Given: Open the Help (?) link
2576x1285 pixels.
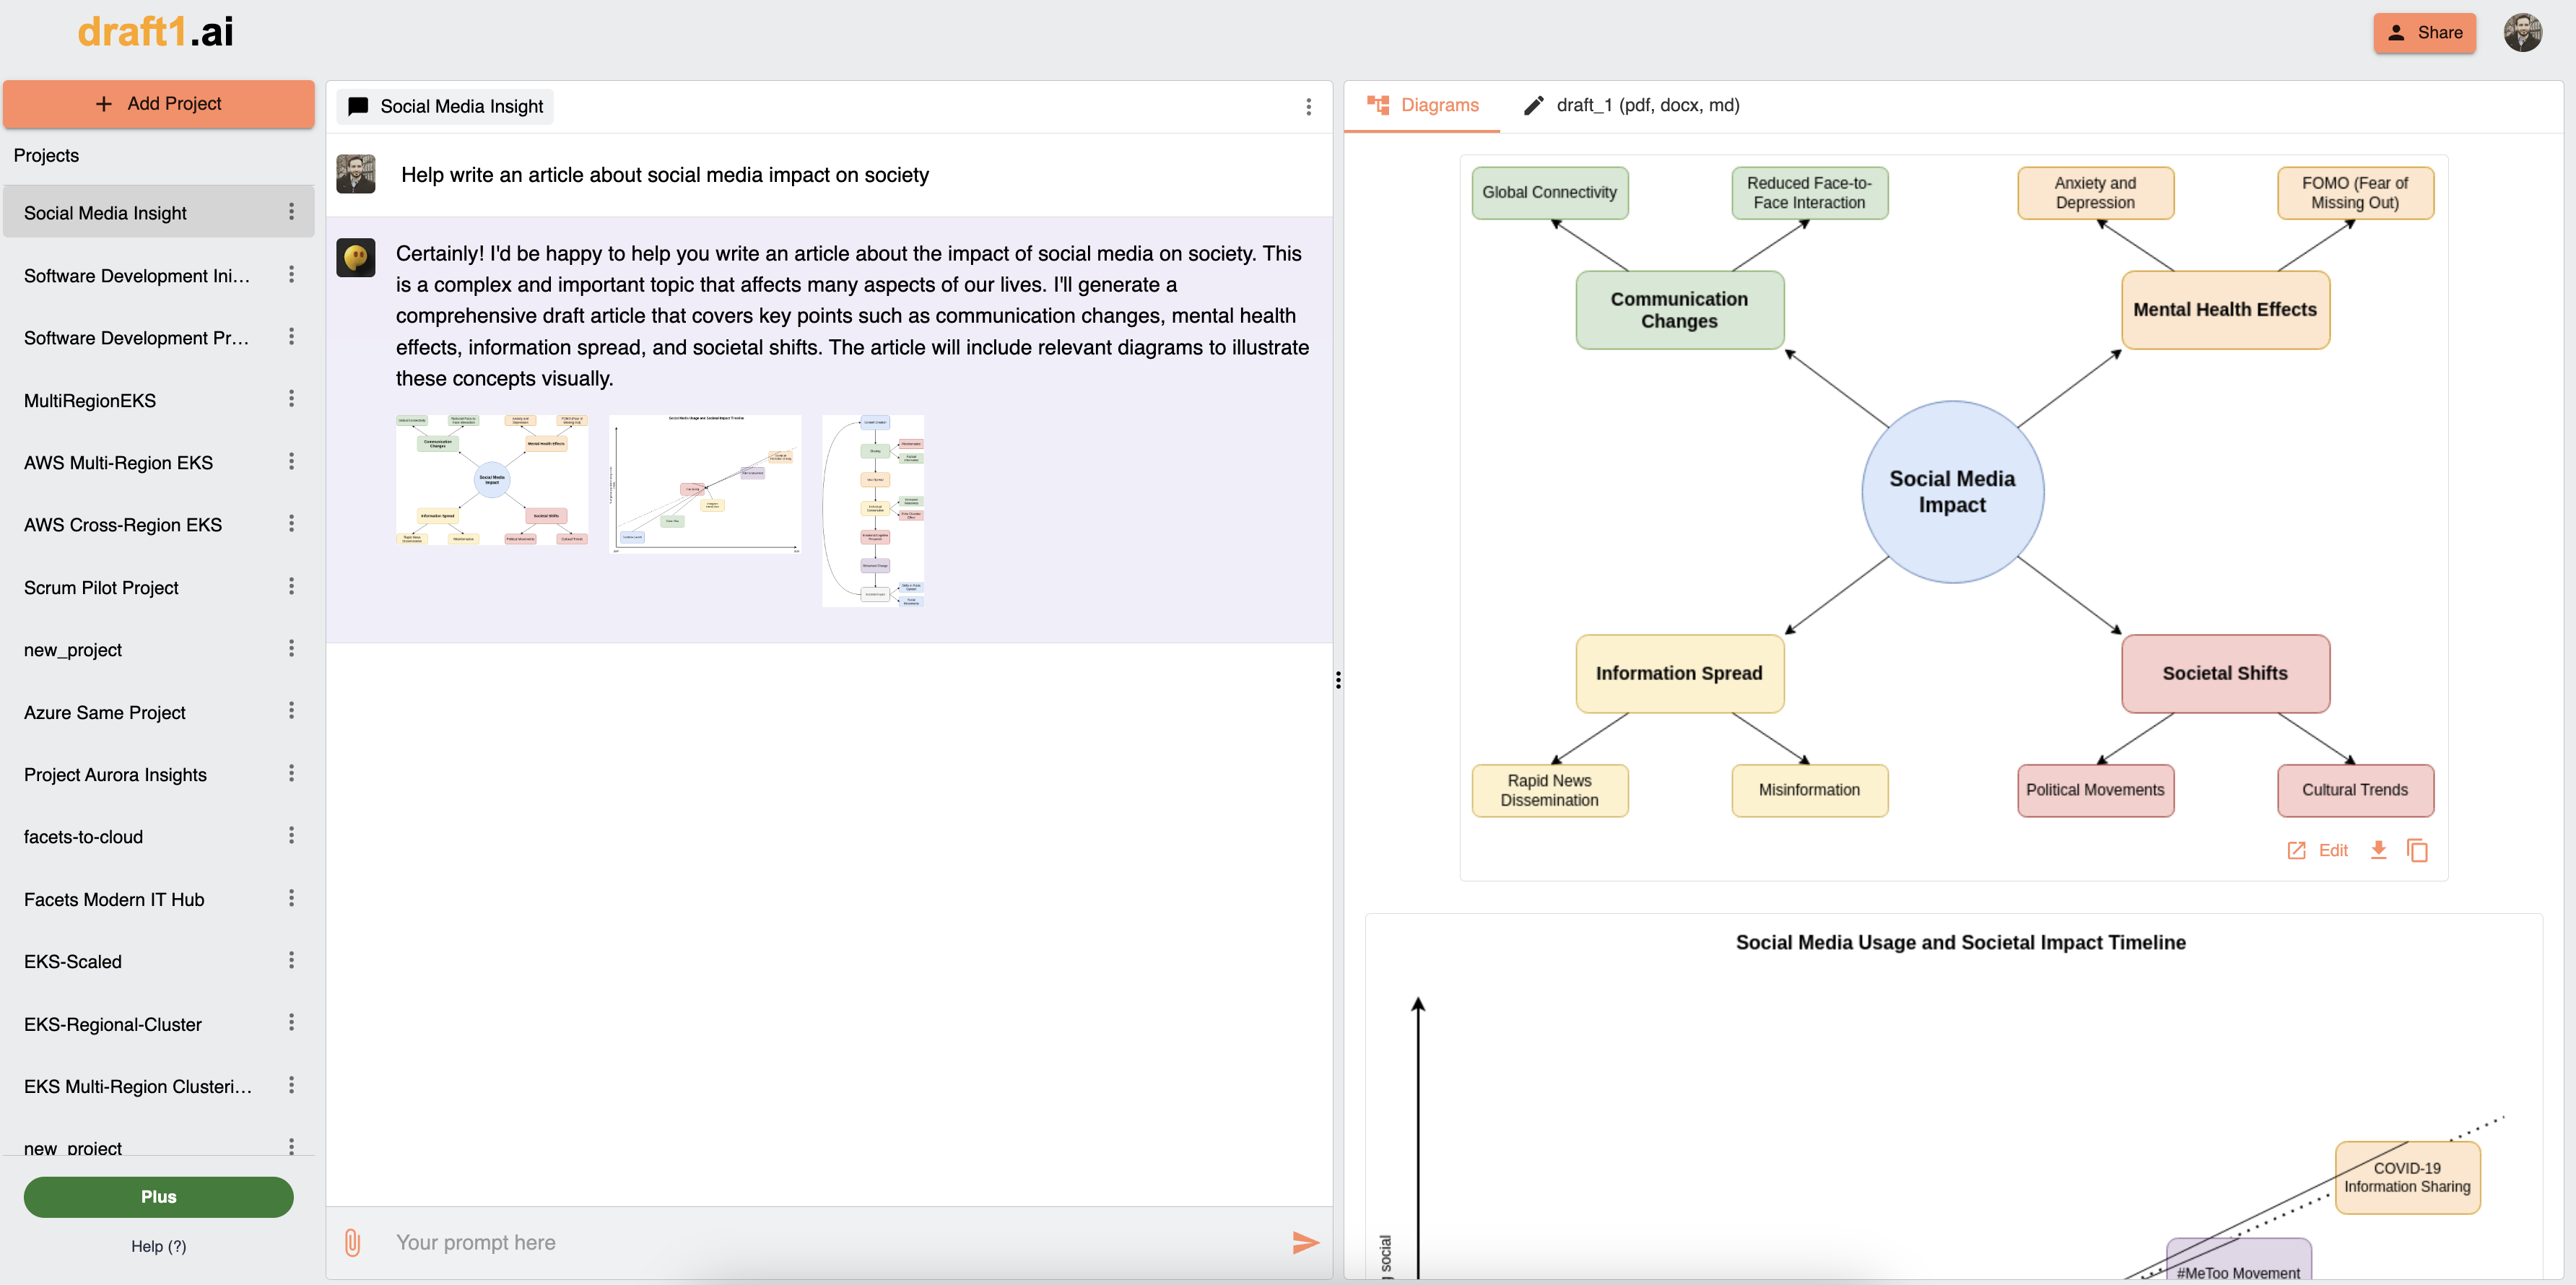Looking at the screenshot, I should pyautogui.click(x=158, y=1246).
